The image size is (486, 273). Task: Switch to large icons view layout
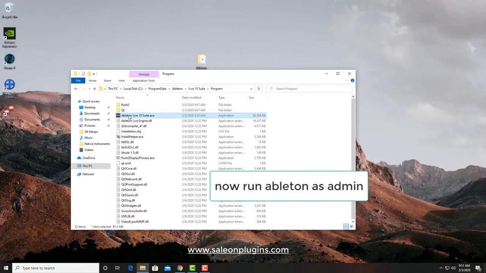[x=352, y=227]
